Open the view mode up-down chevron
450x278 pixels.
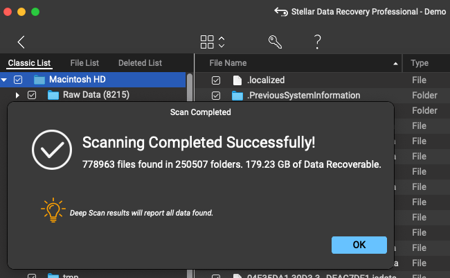click(222, 42)
